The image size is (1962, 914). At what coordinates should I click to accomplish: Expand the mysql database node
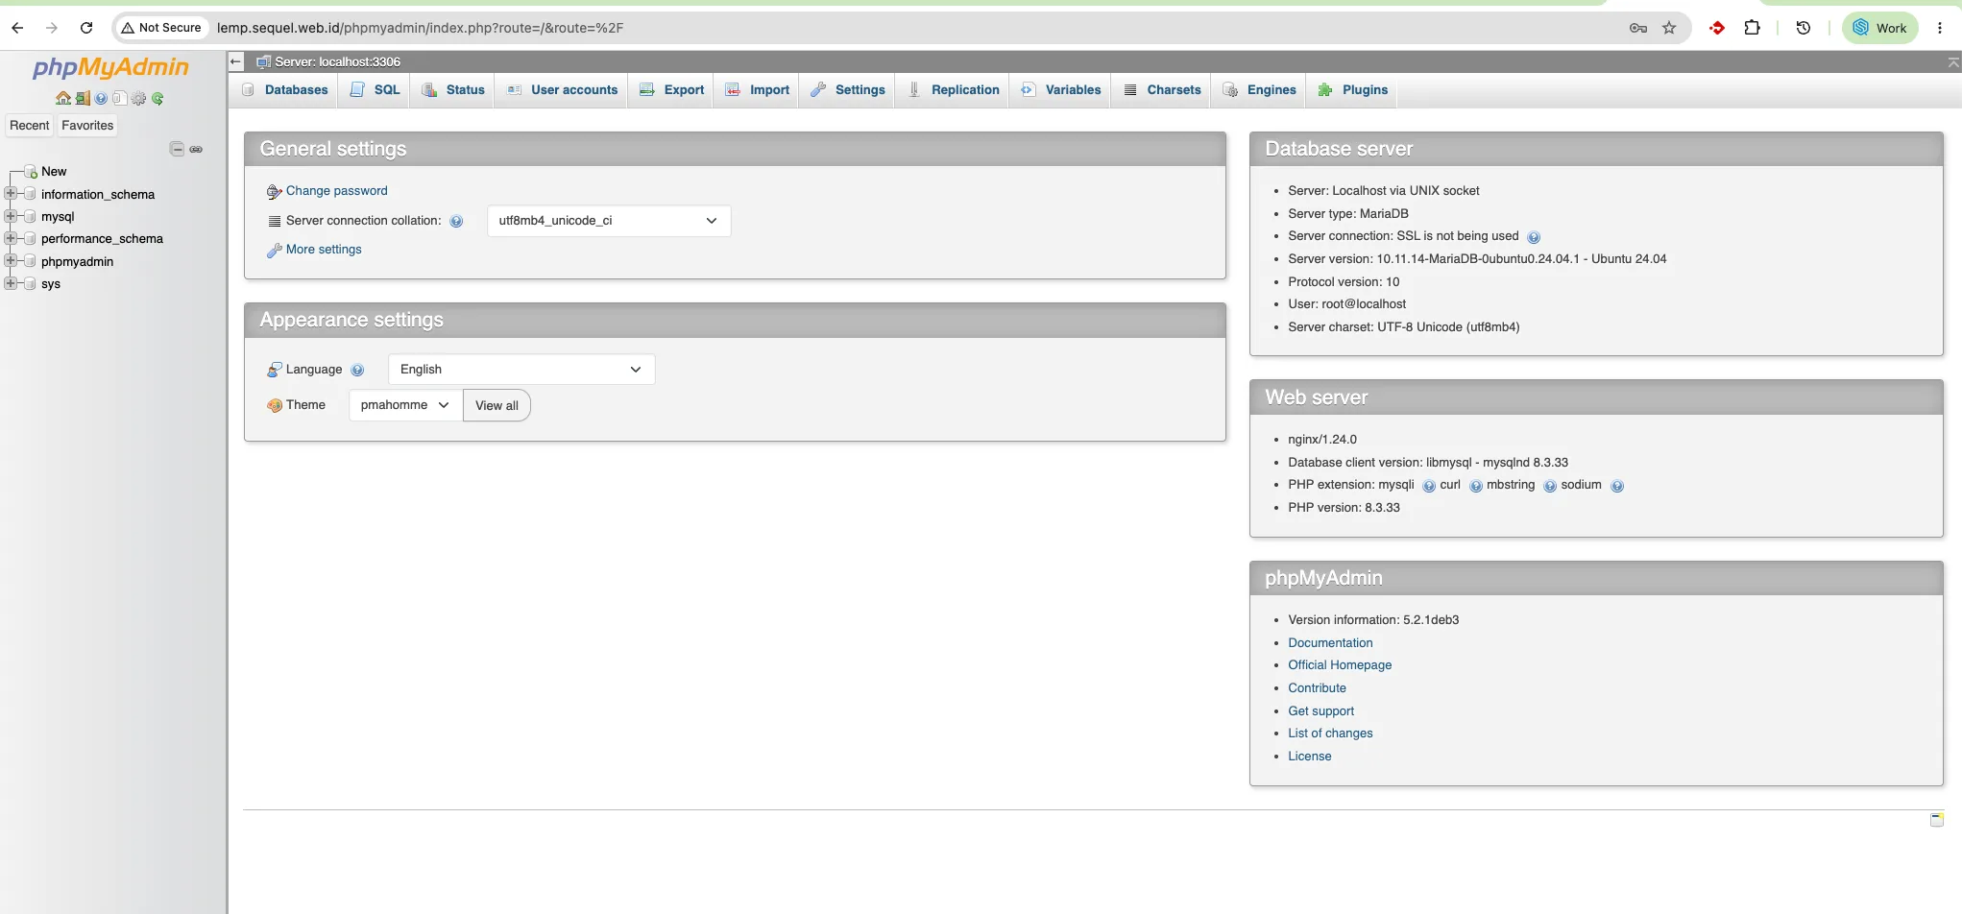(11, 216)
